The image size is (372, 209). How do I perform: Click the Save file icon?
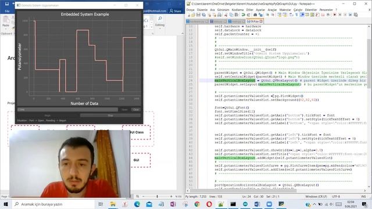[x=198, y=15]
